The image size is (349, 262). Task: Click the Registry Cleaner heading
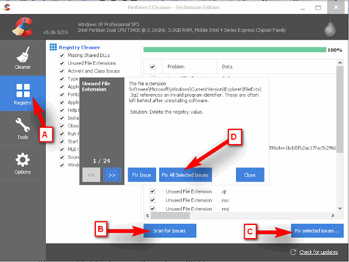click(x=80, y=47)
